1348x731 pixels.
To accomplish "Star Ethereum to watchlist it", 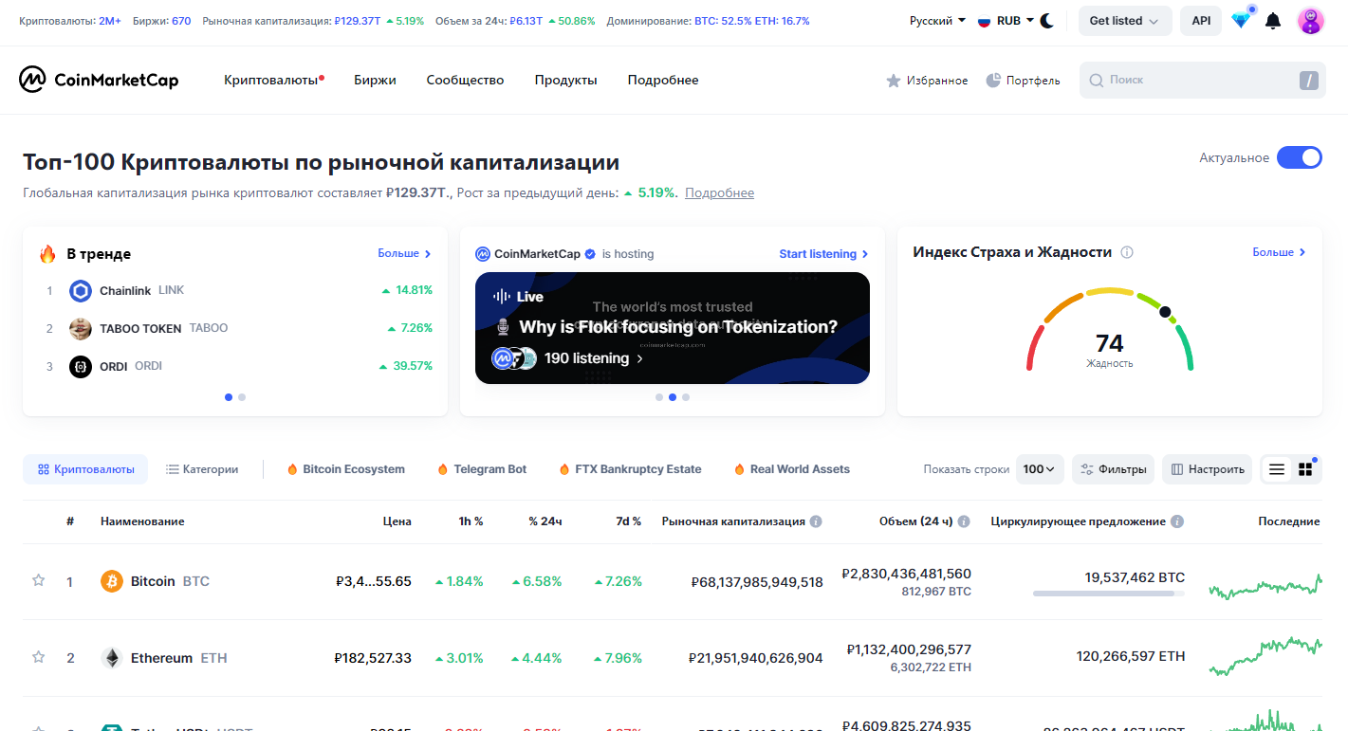I will click(38, 657).
